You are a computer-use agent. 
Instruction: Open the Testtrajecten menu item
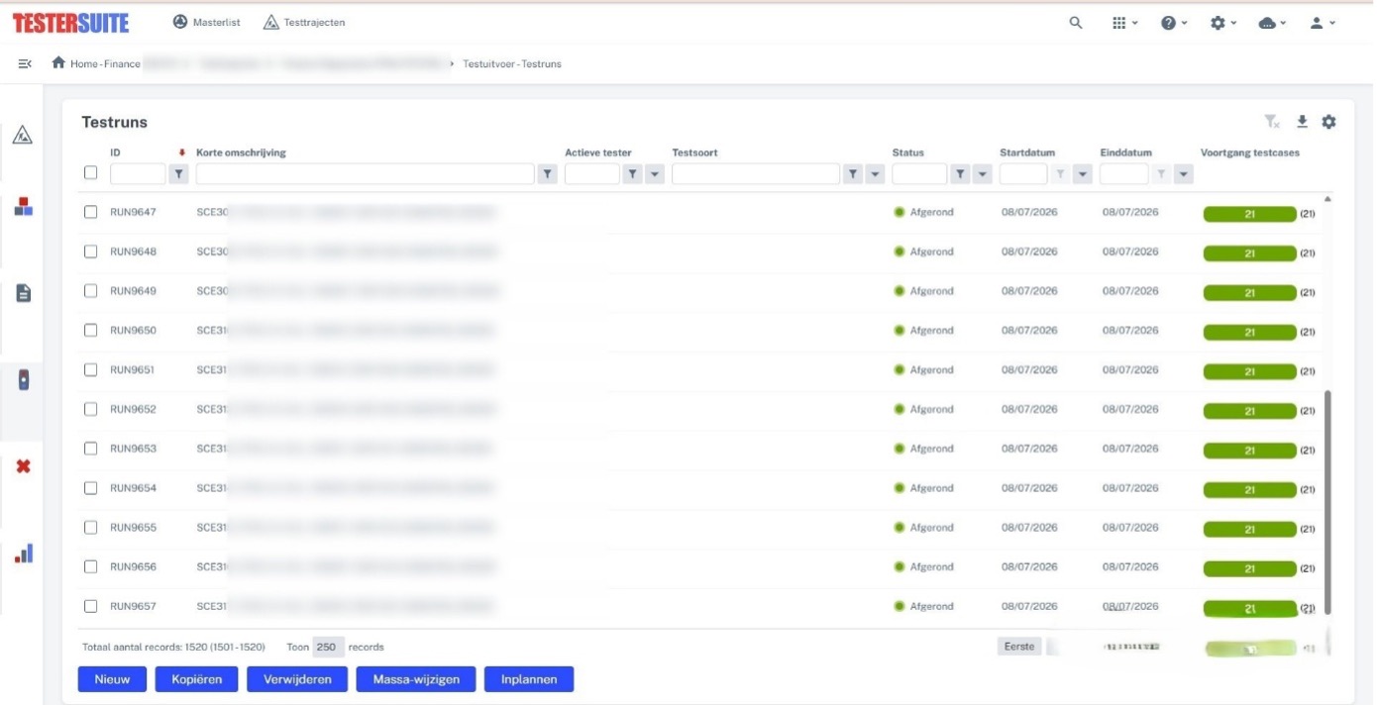[304, 22]
